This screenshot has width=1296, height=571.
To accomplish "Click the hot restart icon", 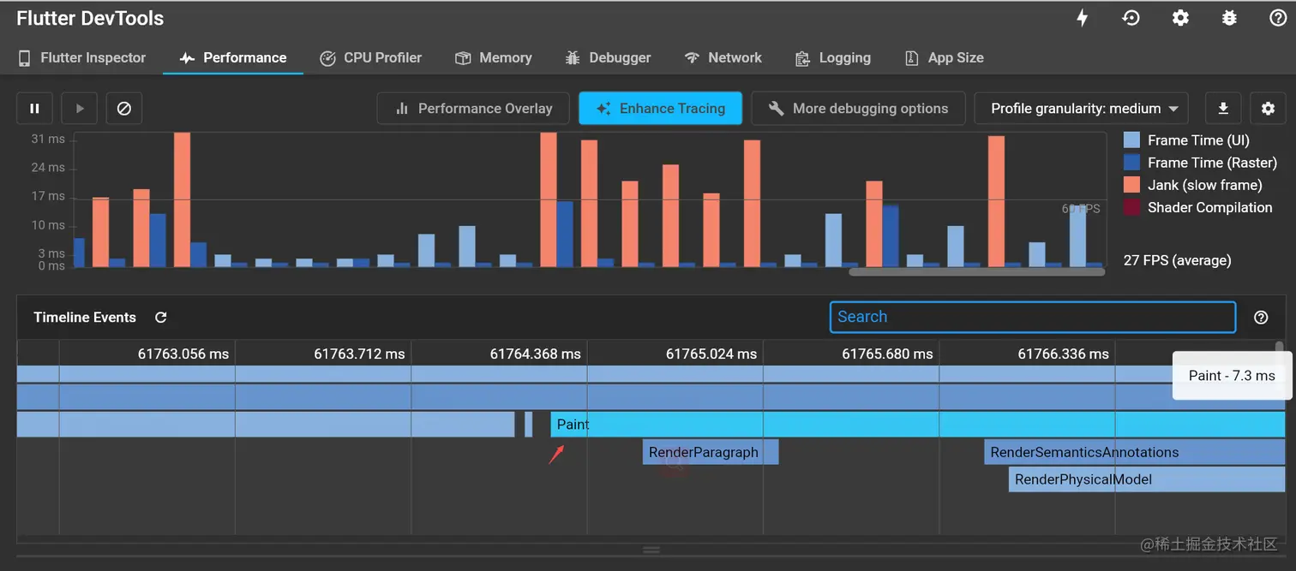I will click(1131, 18).
